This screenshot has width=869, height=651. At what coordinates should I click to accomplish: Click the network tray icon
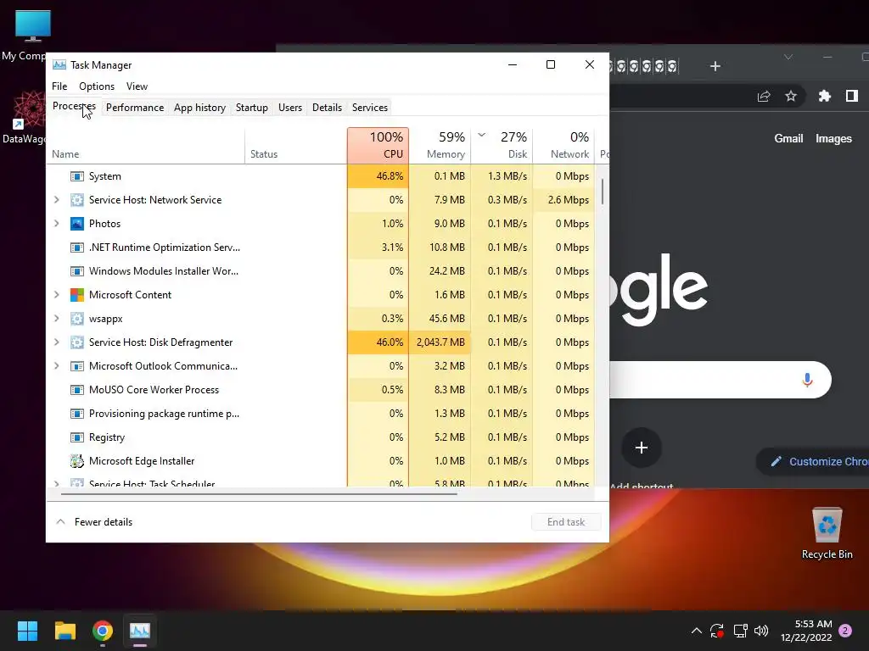[x=740, y=631]
